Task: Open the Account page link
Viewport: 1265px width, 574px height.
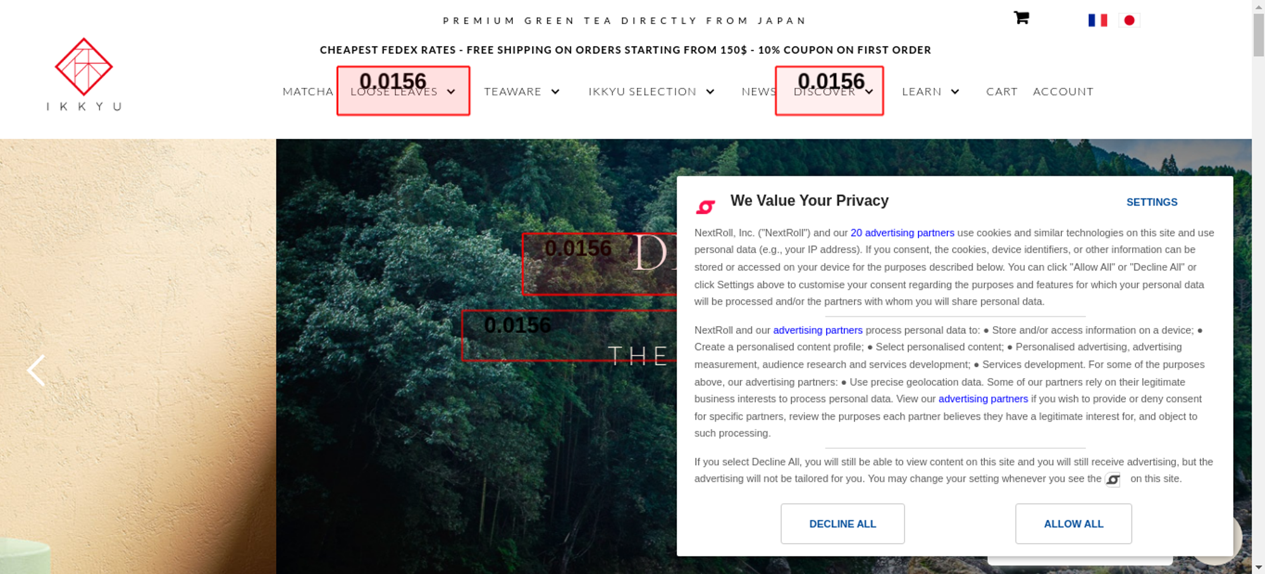Action: [x=1063, y=92]
